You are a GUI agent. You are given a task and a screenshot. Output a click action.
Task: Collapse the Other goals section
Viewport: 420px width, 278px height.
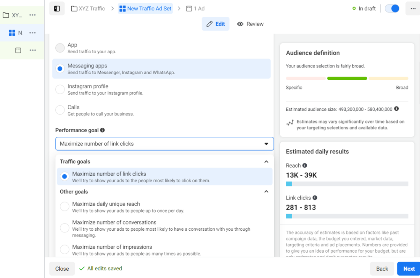pos(266,192)
